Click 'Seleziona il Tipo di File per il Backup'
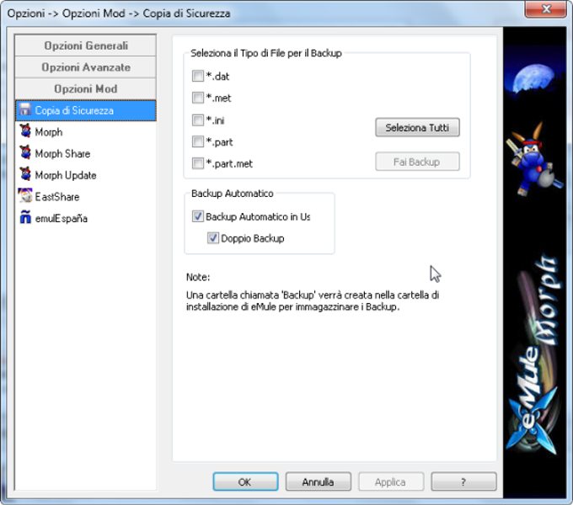This screenshot has width=573, height=505. coord(266,53)
